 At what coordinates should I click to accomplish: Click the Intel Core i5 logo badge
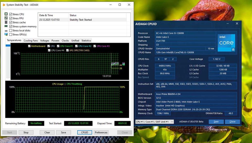tap(226, 43)
